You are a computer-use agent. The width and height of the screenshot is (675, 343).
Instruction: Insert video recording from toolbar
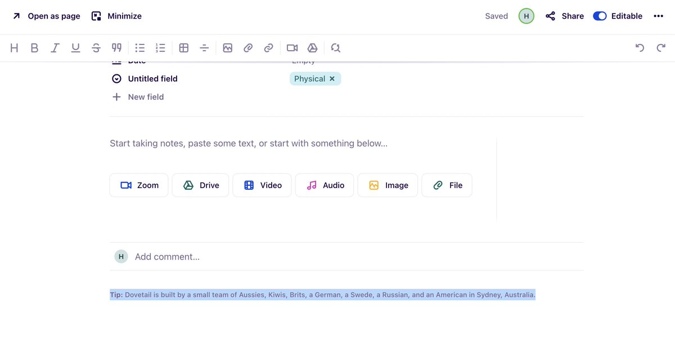tap(292, 48)
